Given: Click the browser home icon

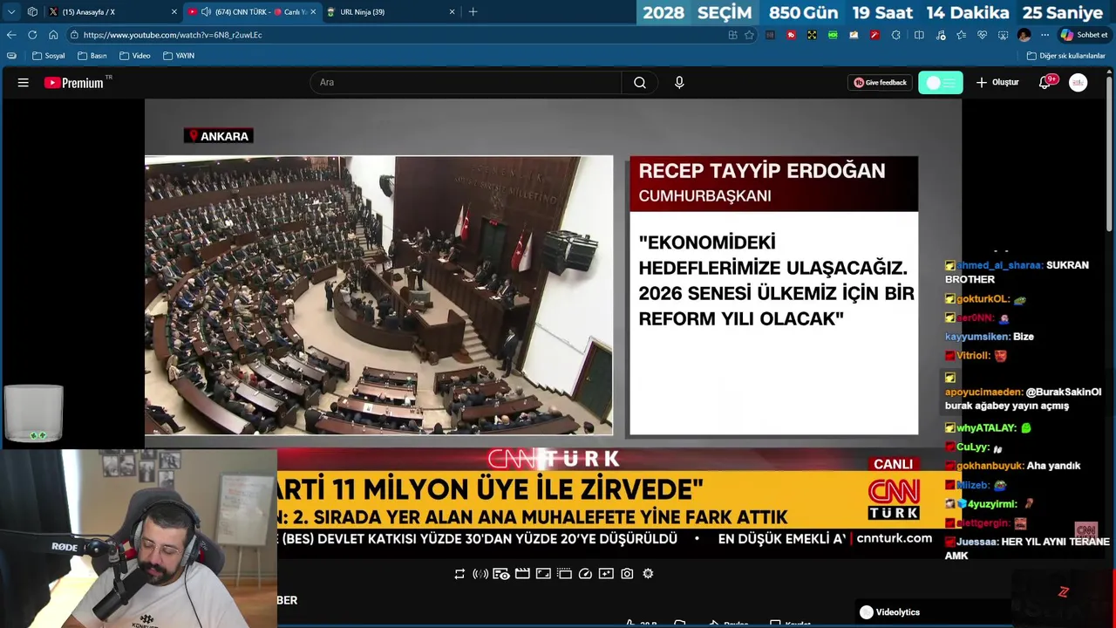Looking at the screenshot, I should point(53,35).
